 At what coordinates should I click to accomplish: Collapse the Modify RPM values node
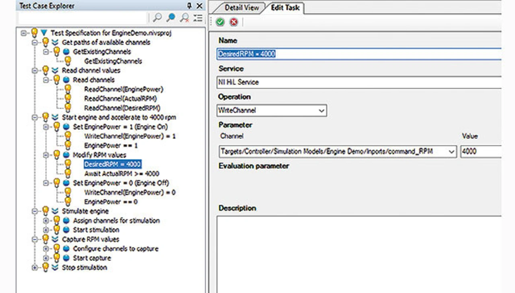[x=46, y=155]
